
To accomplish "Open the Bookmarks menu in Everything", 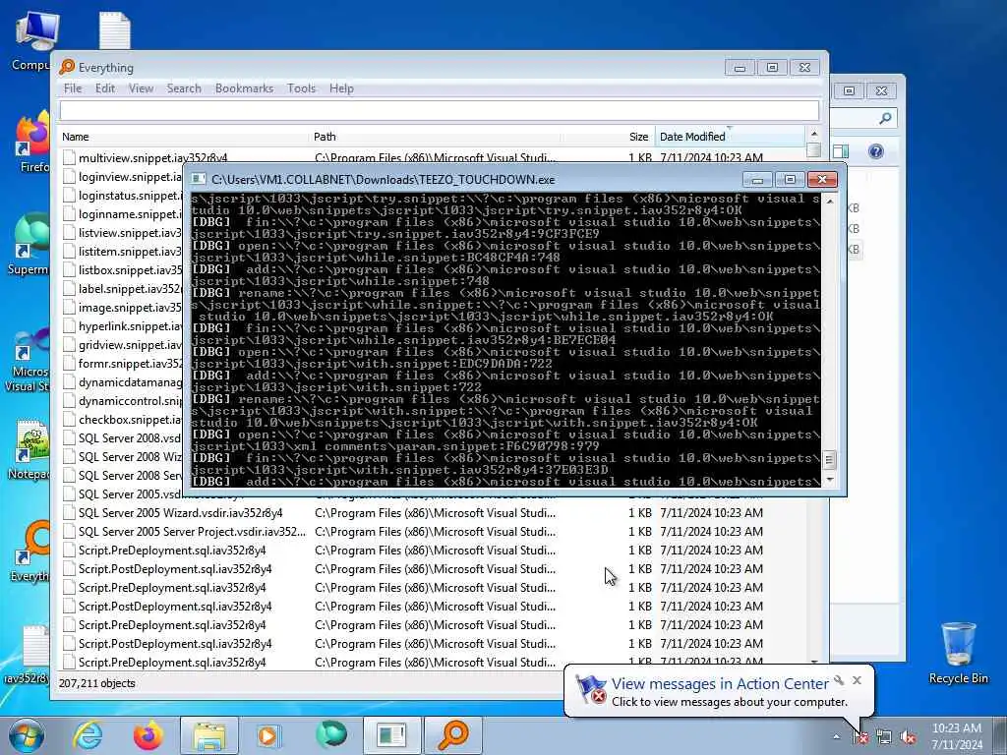I will coord(244,88).
